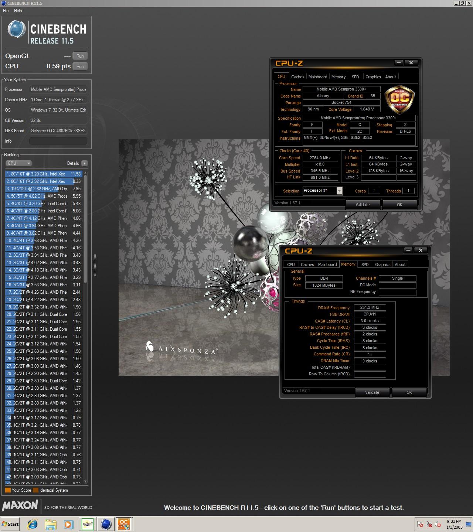Open the Start menu

point(10,524)
